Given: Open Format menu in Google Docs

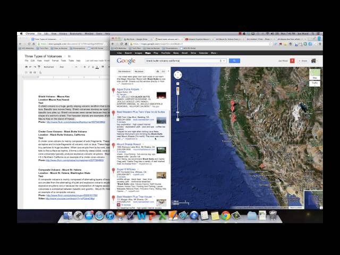Looking at the screenshot, I should tap(55, 61).
